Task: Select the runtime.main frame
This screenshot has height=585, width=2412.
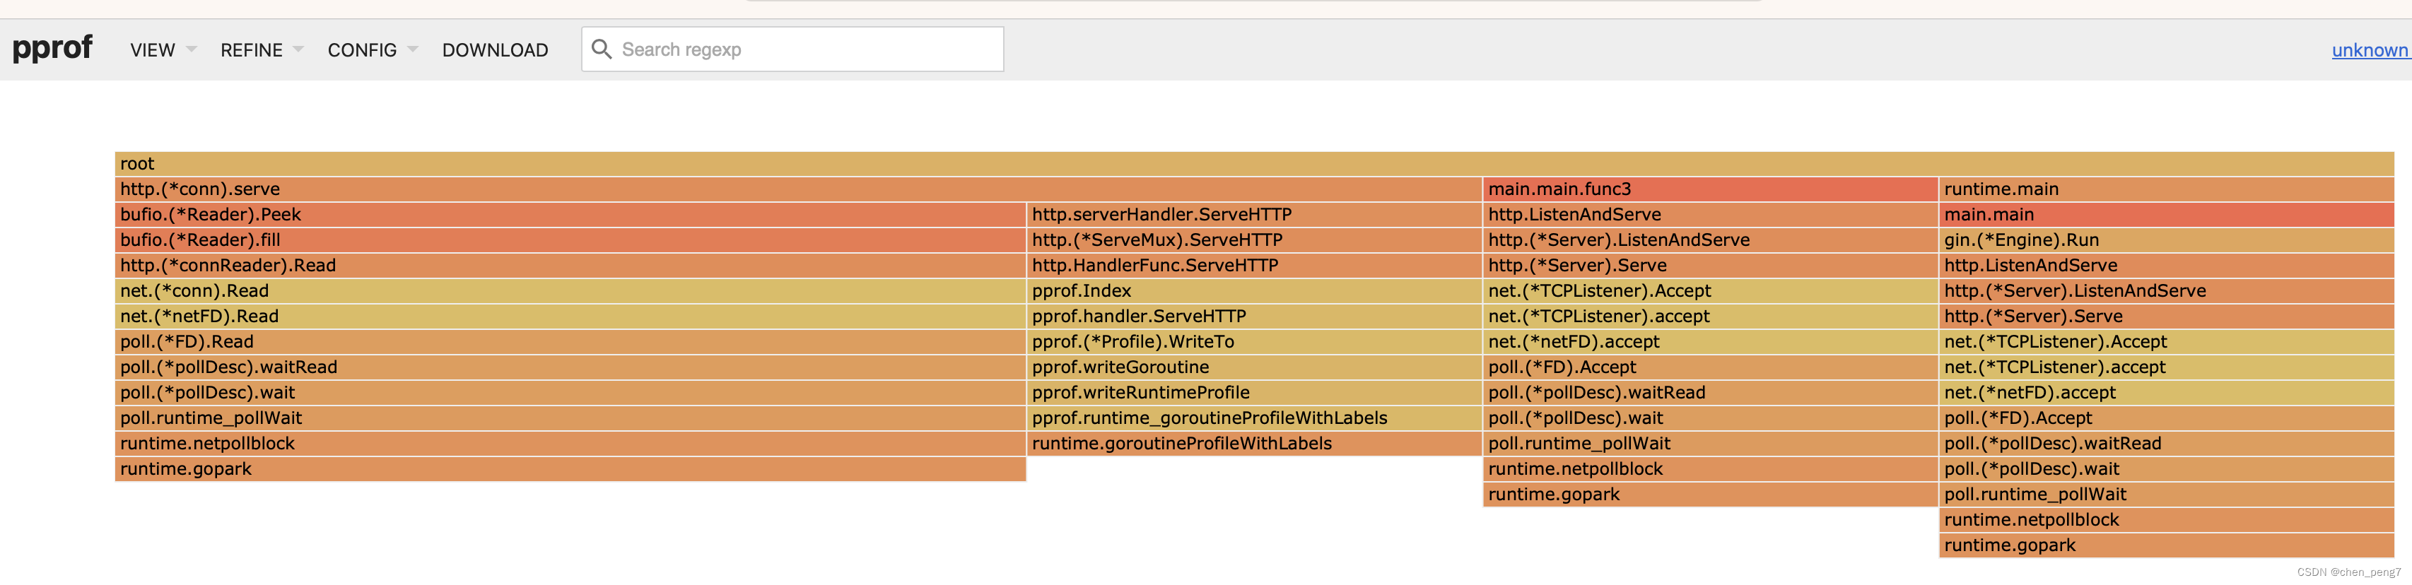Action: [2167, 189]
